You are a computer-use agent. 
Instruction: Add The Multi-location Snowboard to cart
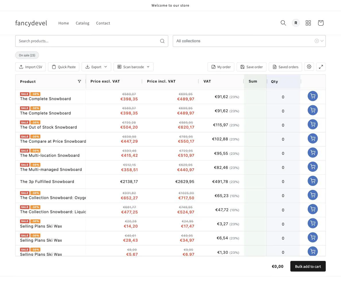point(313,152)
